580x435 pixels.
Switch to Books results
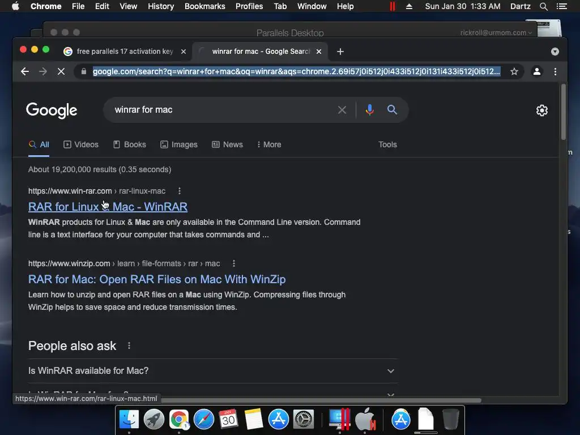130,144
